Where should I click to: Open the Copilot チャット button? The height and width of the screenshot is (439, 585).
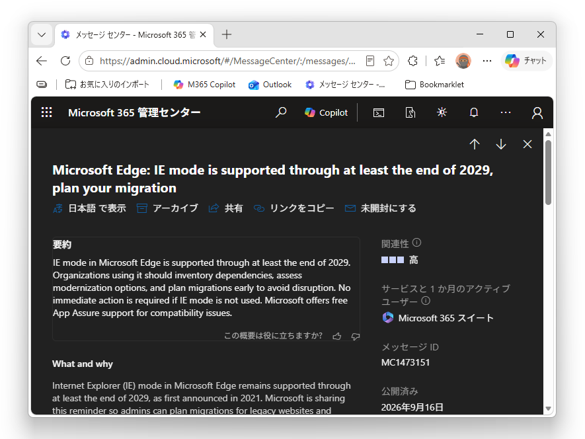[x=526, y=61]
